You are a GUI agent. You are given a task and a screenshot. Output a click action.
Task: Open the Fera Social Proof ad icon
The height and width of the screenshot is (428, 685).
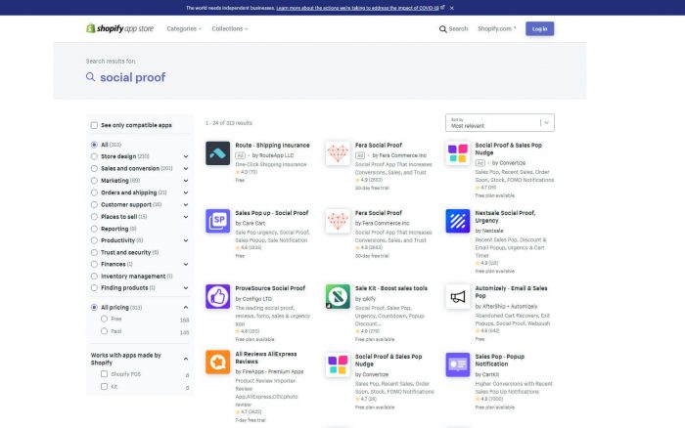(x=338, y=153)
